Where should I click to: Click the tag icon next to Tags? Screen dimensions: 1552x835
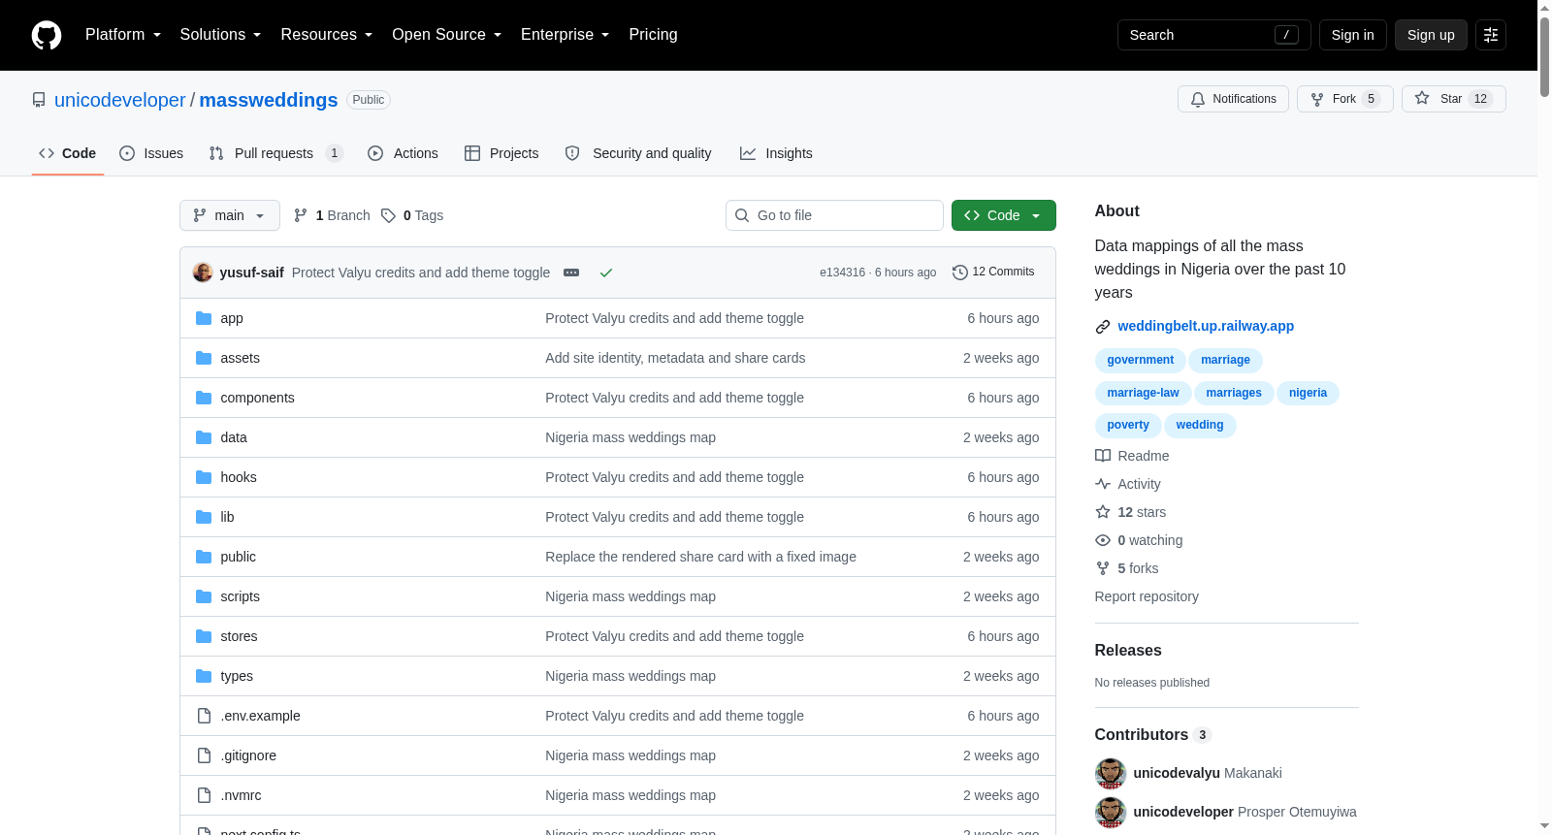point(388,215)
